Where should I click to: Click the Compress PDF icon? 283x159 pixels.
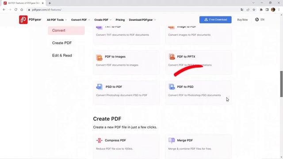click(x=99, y=140)
